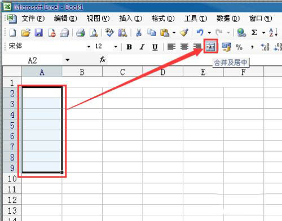Open the Research books icon

click(x=122, y=33)
